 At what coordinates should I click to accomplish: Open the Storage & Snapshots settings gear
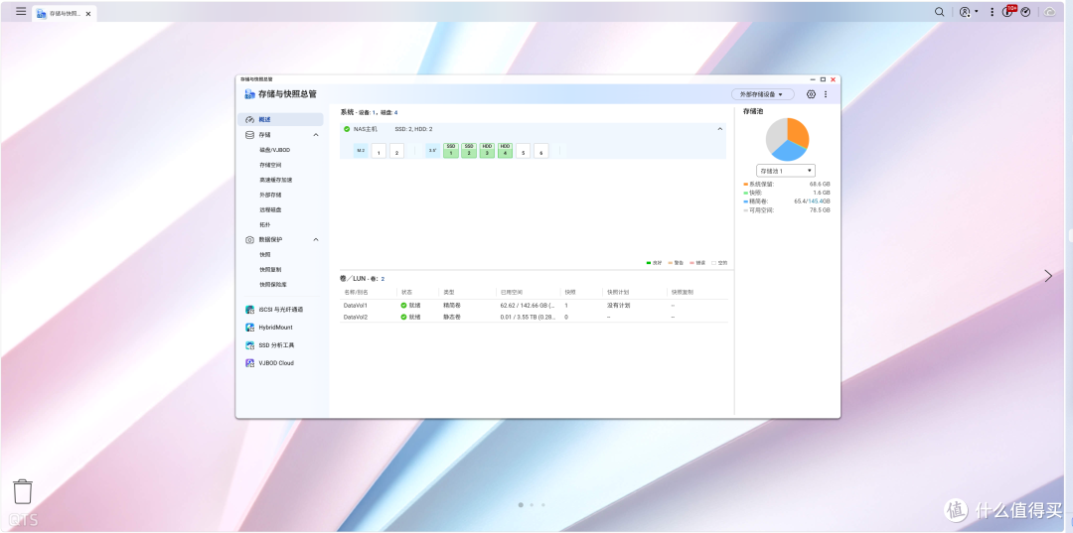coord(811,94)
